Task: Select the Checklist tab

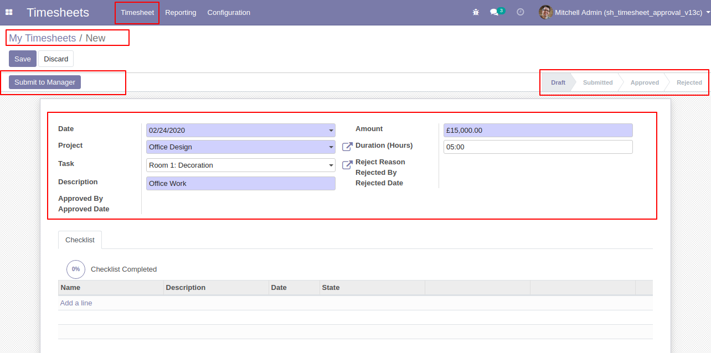Action: [x=80, y=240]
